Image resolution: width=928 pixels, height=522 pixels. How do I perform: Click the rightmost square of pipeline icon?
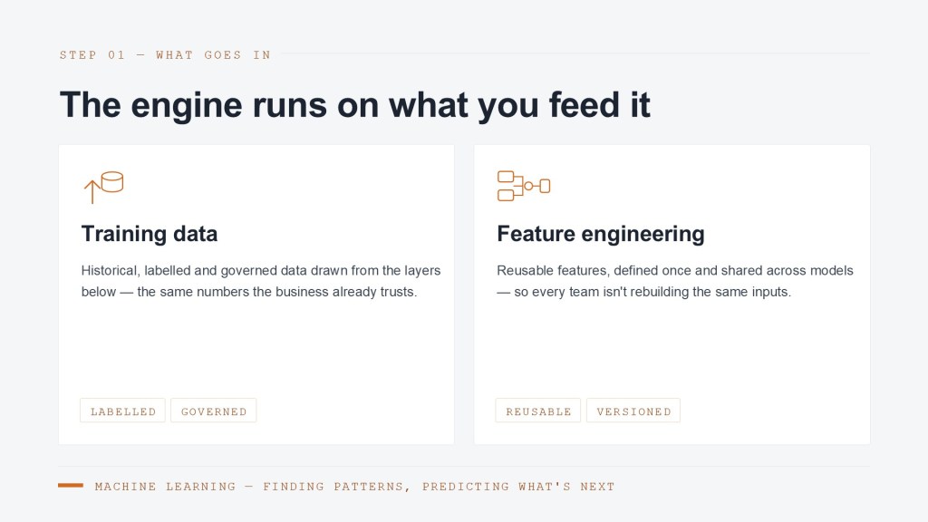pyautogui.click(x=545, y=187)
